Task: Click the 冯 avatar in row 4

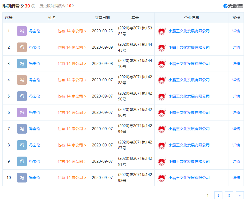Action: 22,80
